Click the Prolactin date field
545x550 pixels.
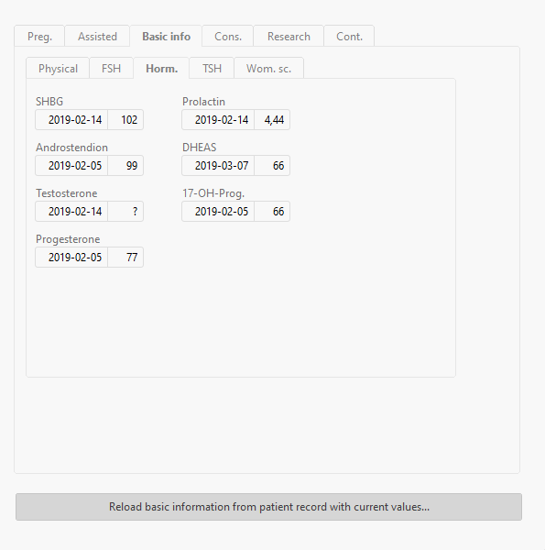pos(218,119)
